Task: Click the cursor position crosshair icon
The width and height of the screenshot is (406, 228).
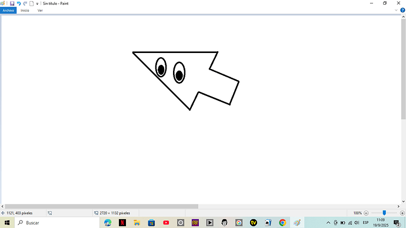Action: tap(3, 213)
